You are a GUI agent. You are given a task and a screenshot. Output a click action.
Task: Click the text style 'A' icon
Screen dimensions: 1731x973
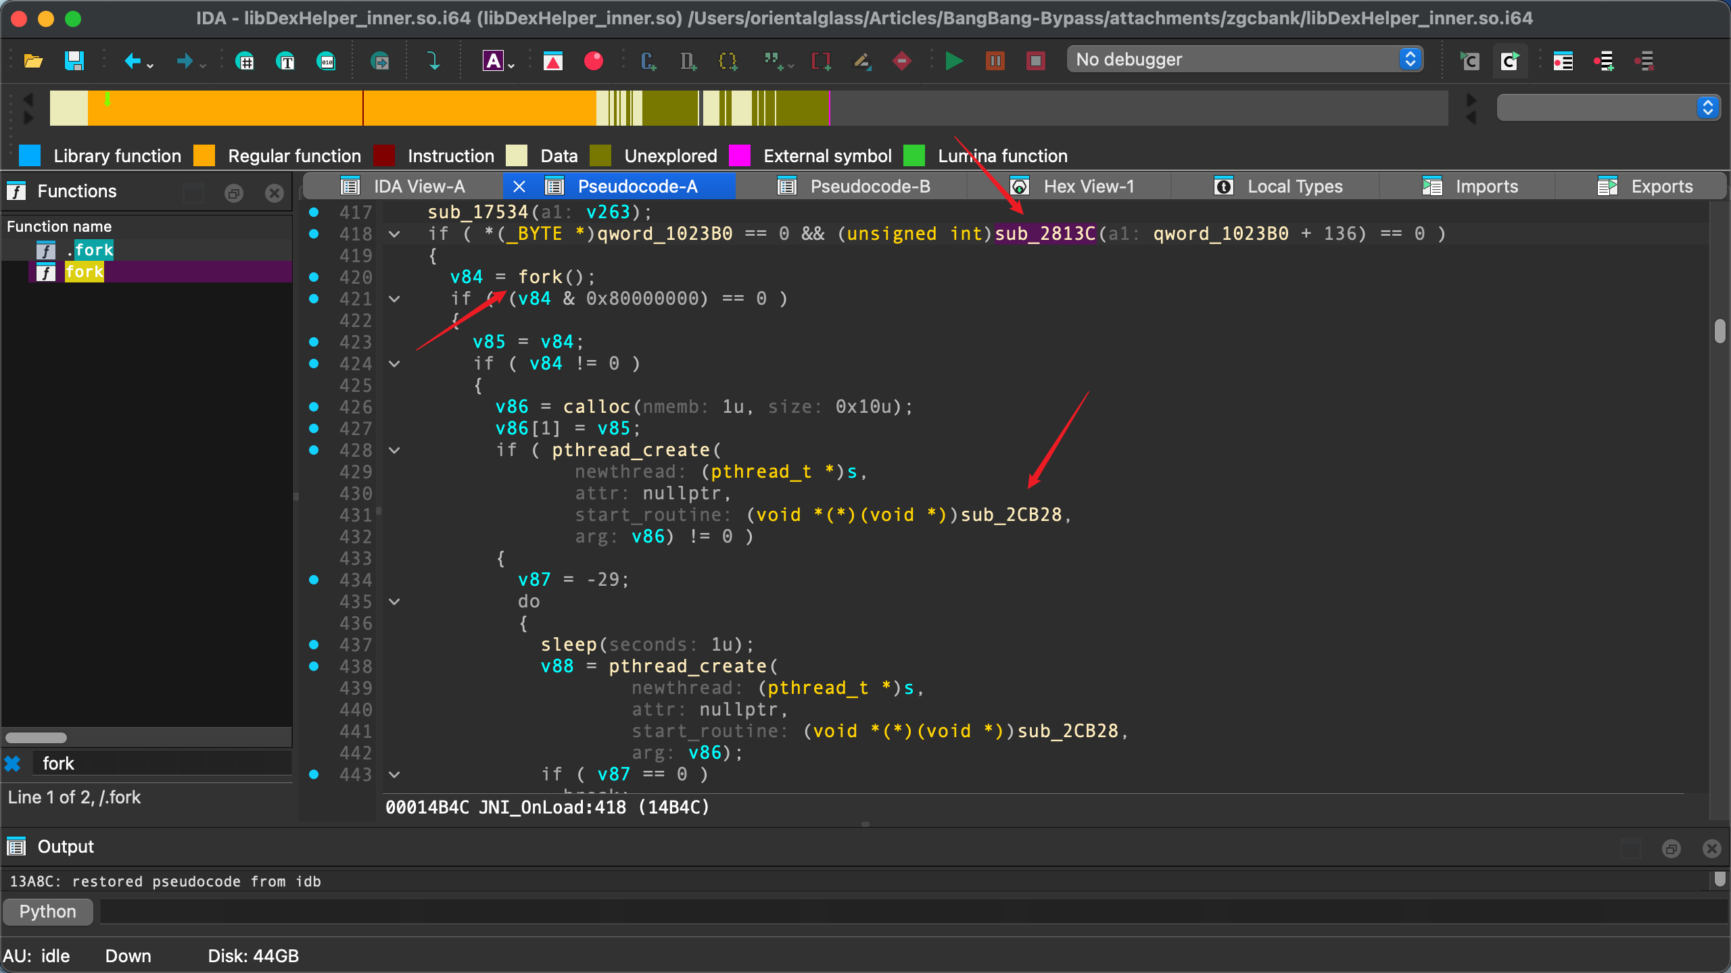tap(493, 61)
